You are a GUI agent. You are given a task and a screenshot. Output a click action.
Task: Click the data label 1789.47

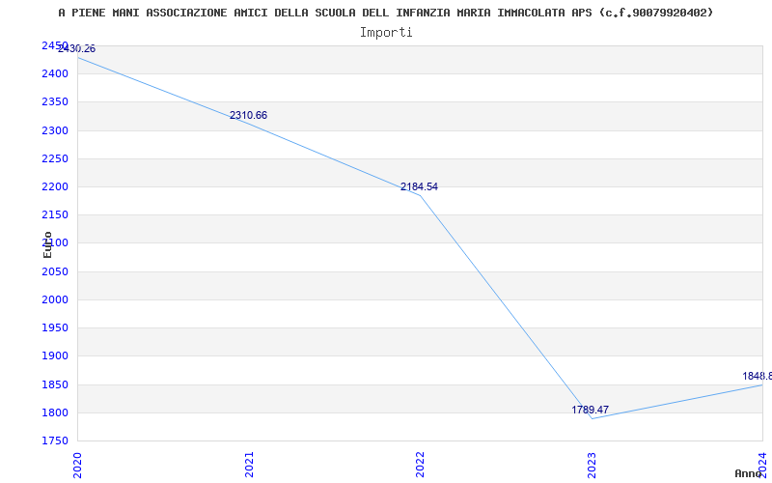coord(590,410)
